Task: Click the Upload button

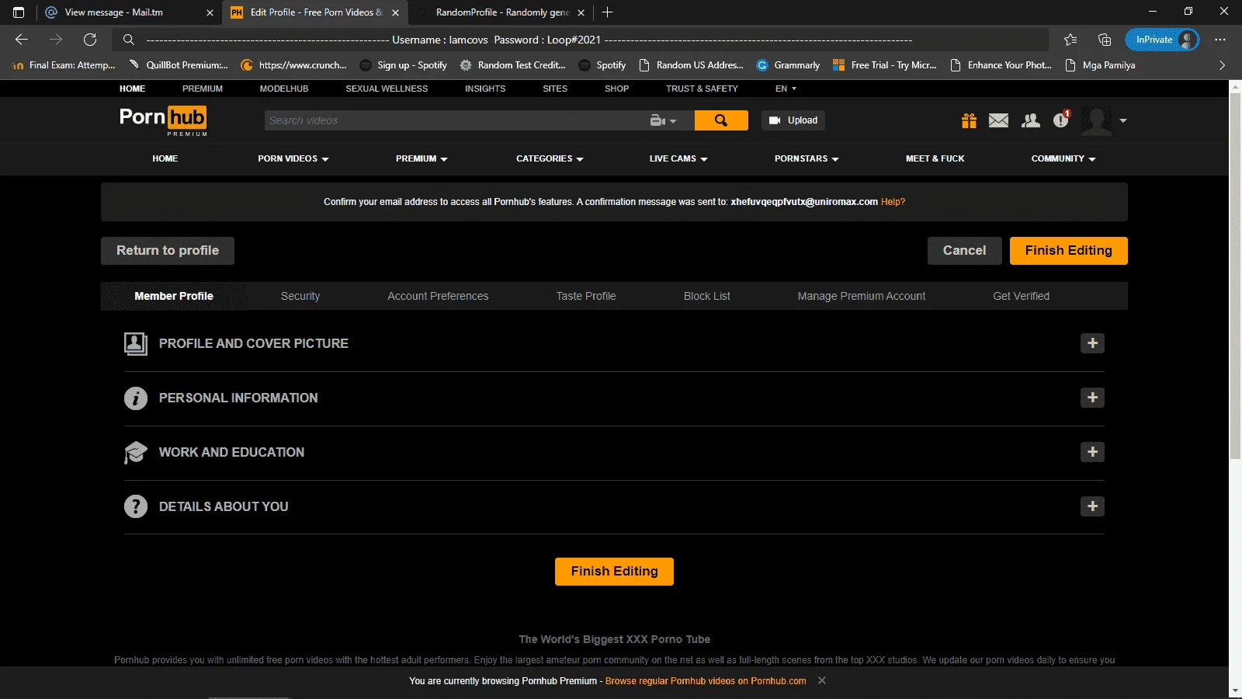Action: (793, 120)
